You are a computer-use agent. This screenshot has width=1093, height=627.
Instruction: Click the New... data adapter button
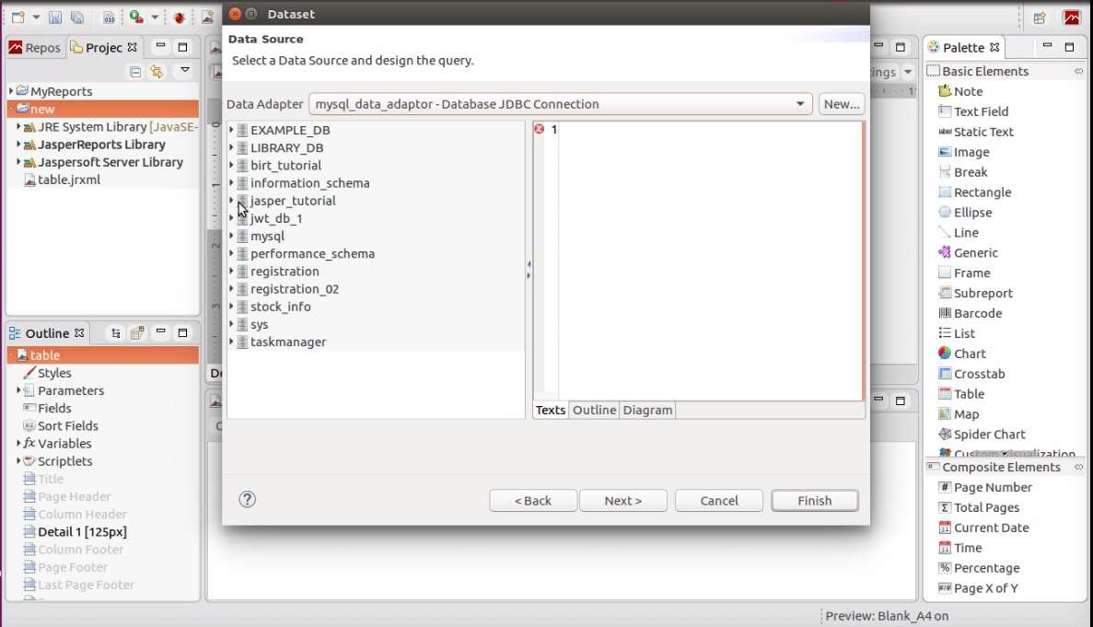pos(842,104)
